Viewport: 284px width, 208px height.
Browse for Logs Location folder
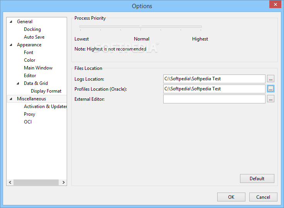pos(270,79)
